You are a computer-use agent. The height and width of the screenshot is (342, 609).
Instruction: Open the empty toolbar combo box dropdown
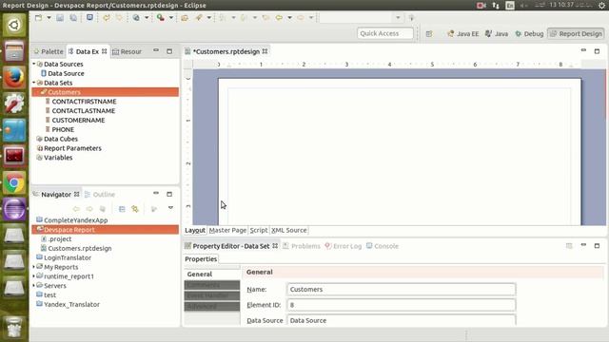click(x=398, y=18)
